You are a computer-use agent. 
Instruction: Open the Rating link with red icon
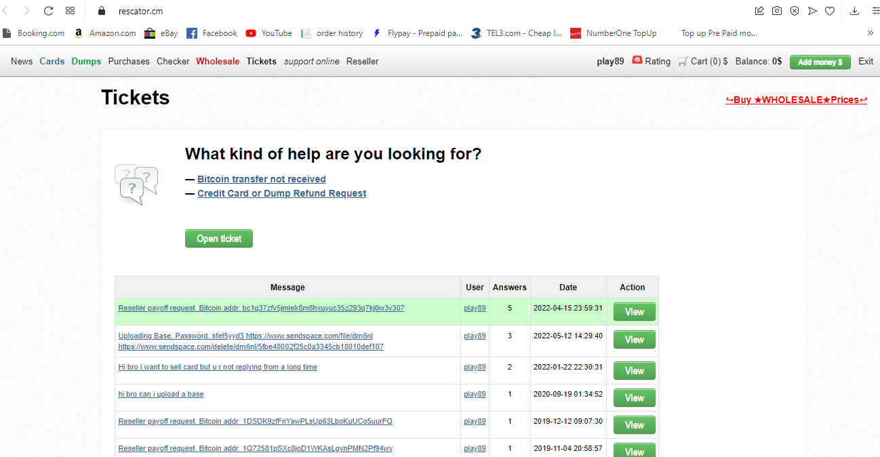pos(651,61)
